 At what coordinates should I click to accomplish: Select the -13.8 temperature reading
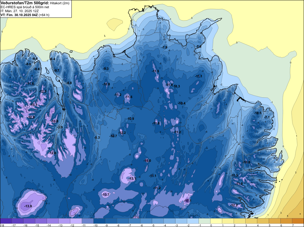tap(54, 121)
